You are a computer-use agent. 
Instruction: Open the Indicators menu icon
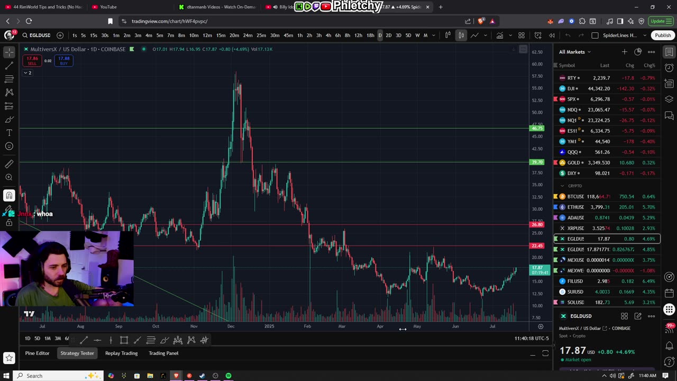pyautogui.click(x=499, y=35)
